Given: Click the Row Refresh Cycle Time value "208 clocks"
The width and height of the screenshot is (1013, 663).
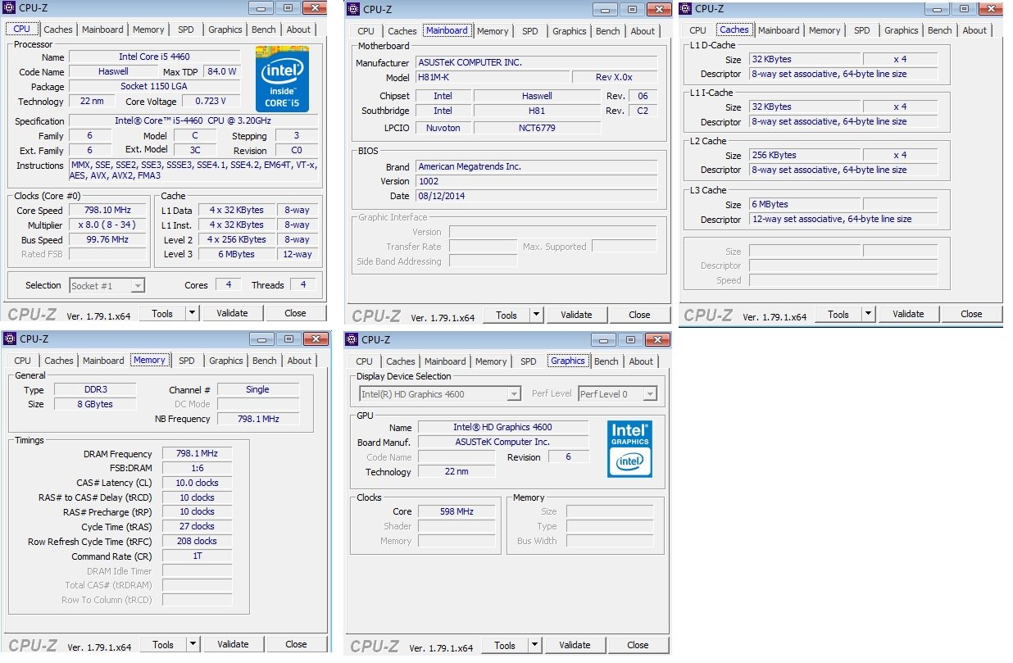Looking at the screenshot, I should [197, 541].
